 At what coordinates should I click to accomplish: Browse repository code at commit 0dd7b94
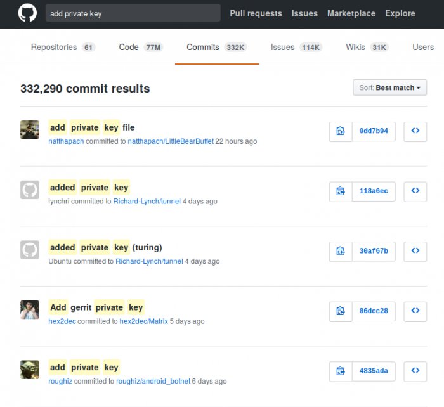tap(415, 131)
